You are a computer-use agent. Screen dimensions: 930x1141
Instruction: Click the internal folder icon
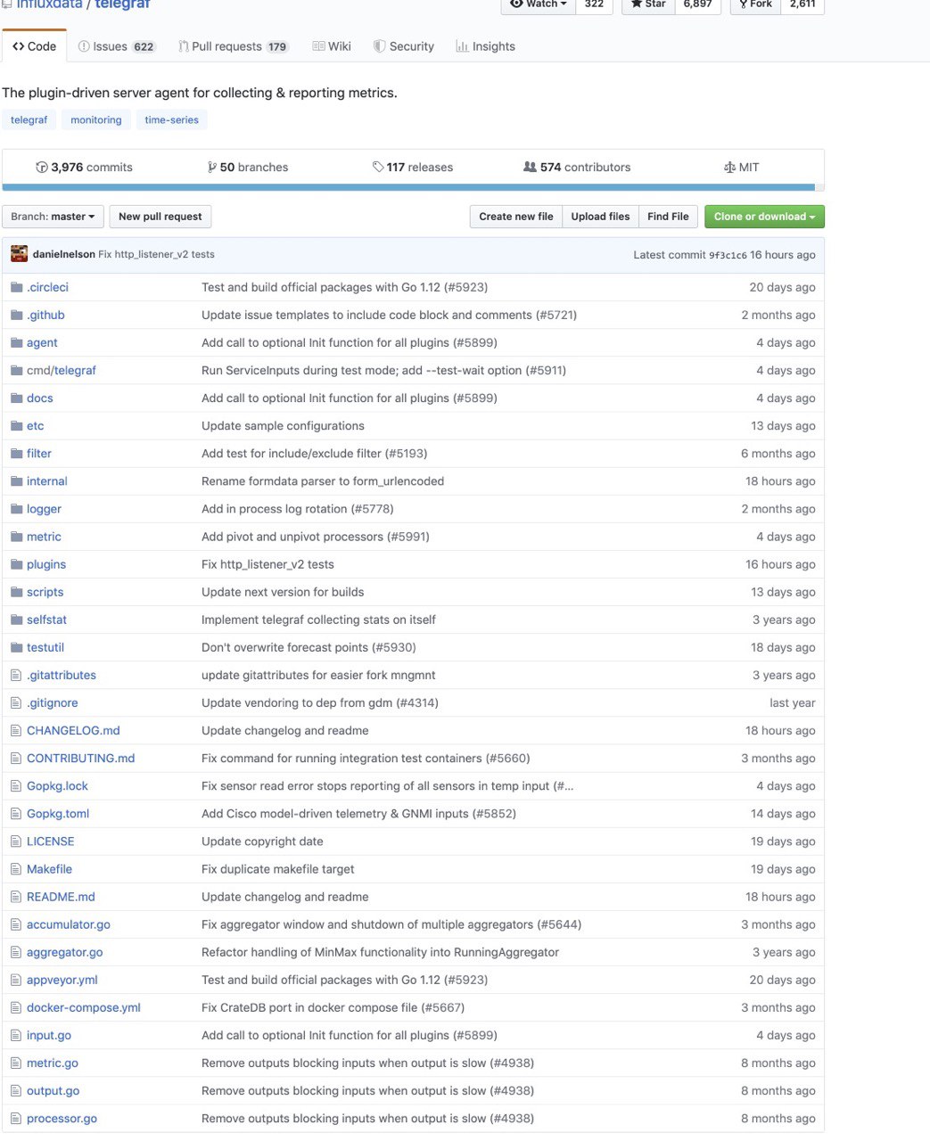17,480
